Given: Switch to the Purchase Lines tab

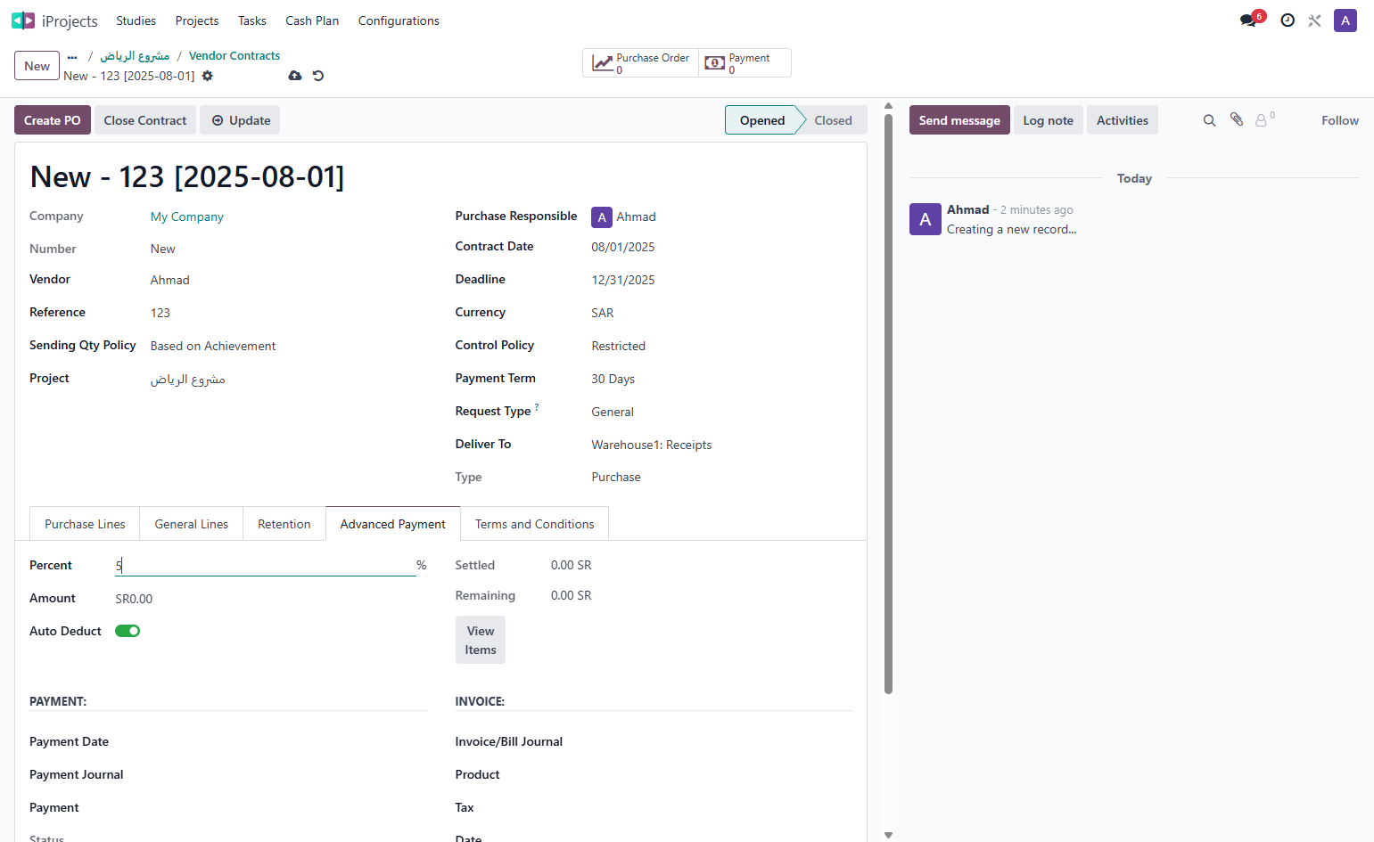Looking at the screenshot, I should (x=85, y=524).
